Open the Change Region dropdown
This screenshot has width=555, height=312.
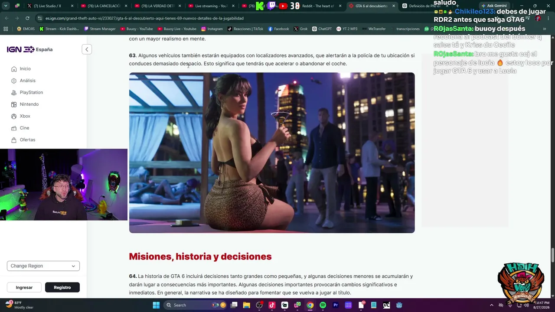click(43, 266)
